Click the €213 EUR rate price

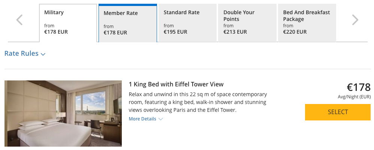(x=235, y=32)
